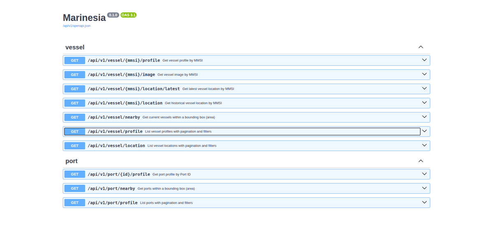Screen dimensions: 493x245
Task: Click 'Get latest vessel location by MMSI' text
Action: coord(208,89)
